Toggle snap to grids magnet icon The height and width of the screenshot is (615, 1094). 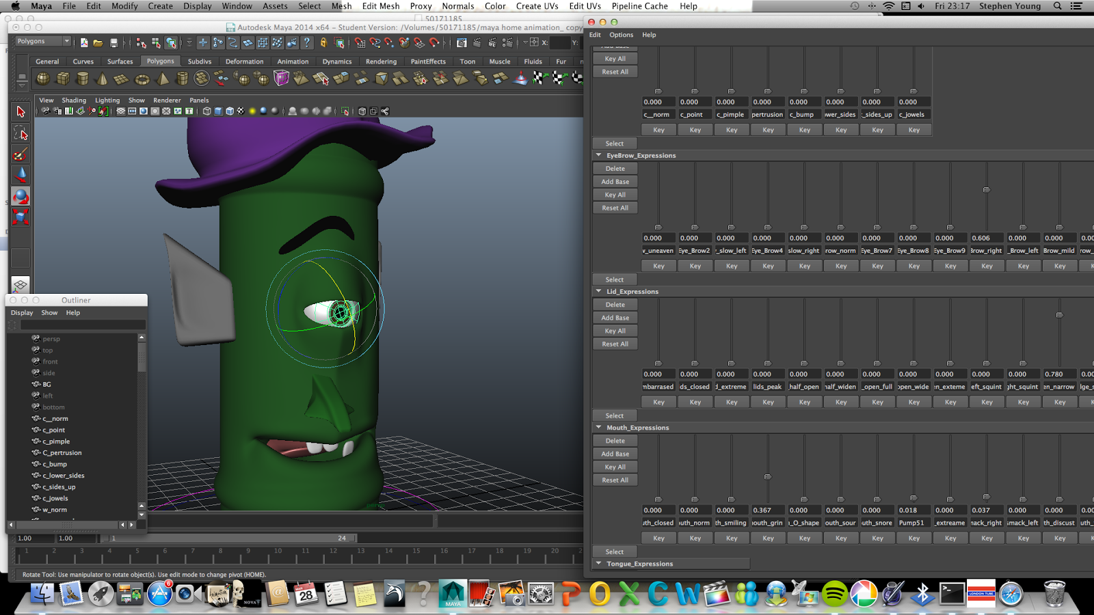[x=359, y=42]
